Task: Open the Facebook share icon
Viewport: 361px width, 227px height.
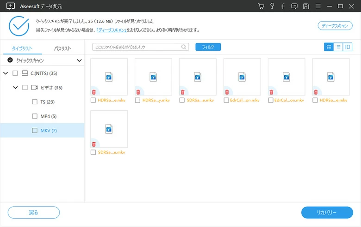Action: point(283,6)
